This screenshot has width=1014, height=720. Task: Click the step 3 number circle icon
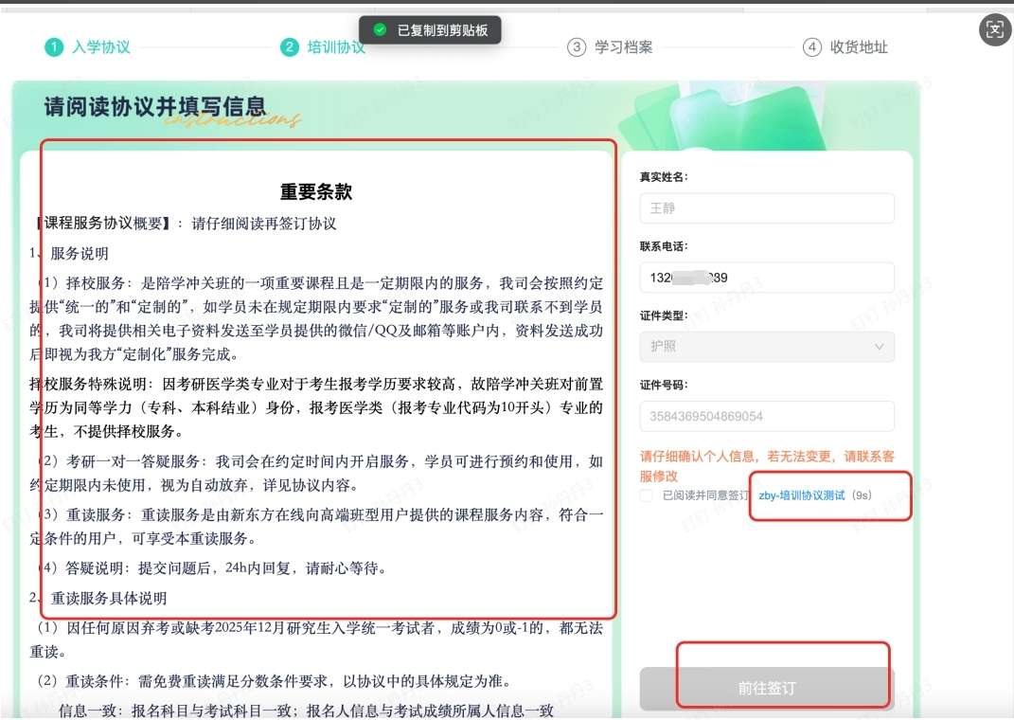point(577,47)
